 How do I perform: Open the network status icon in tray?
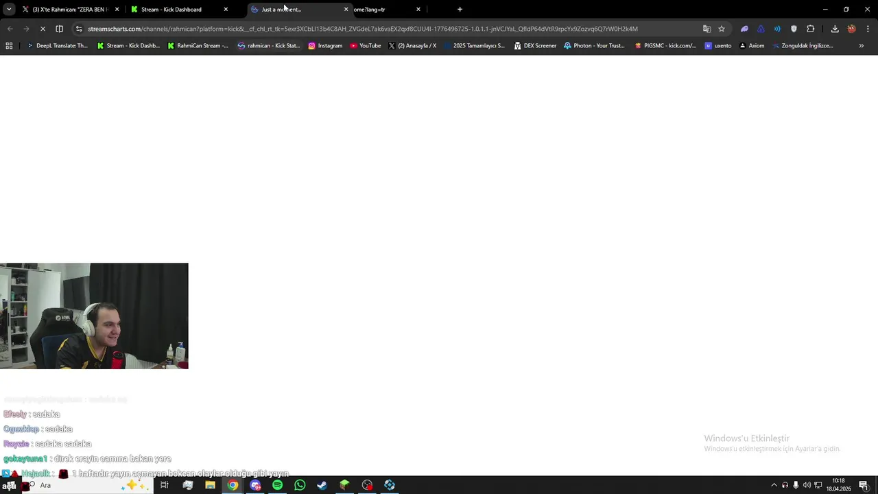[x=818, y=485]
